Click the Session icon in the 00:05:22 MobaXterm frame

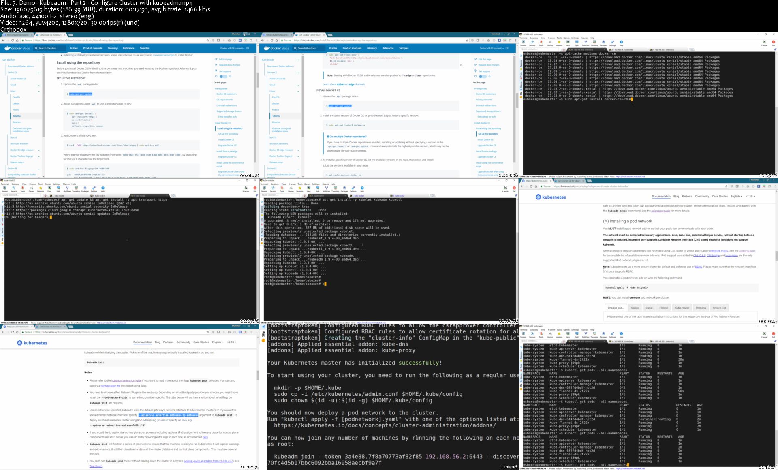[x=524, y=43]
